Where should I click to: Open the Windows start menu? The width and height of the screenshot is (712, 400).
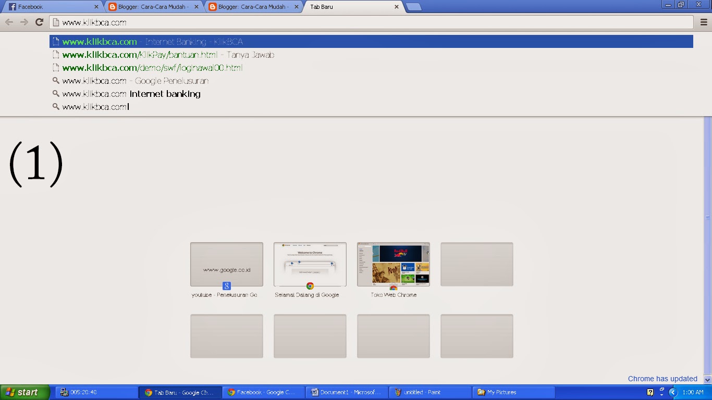25,392
